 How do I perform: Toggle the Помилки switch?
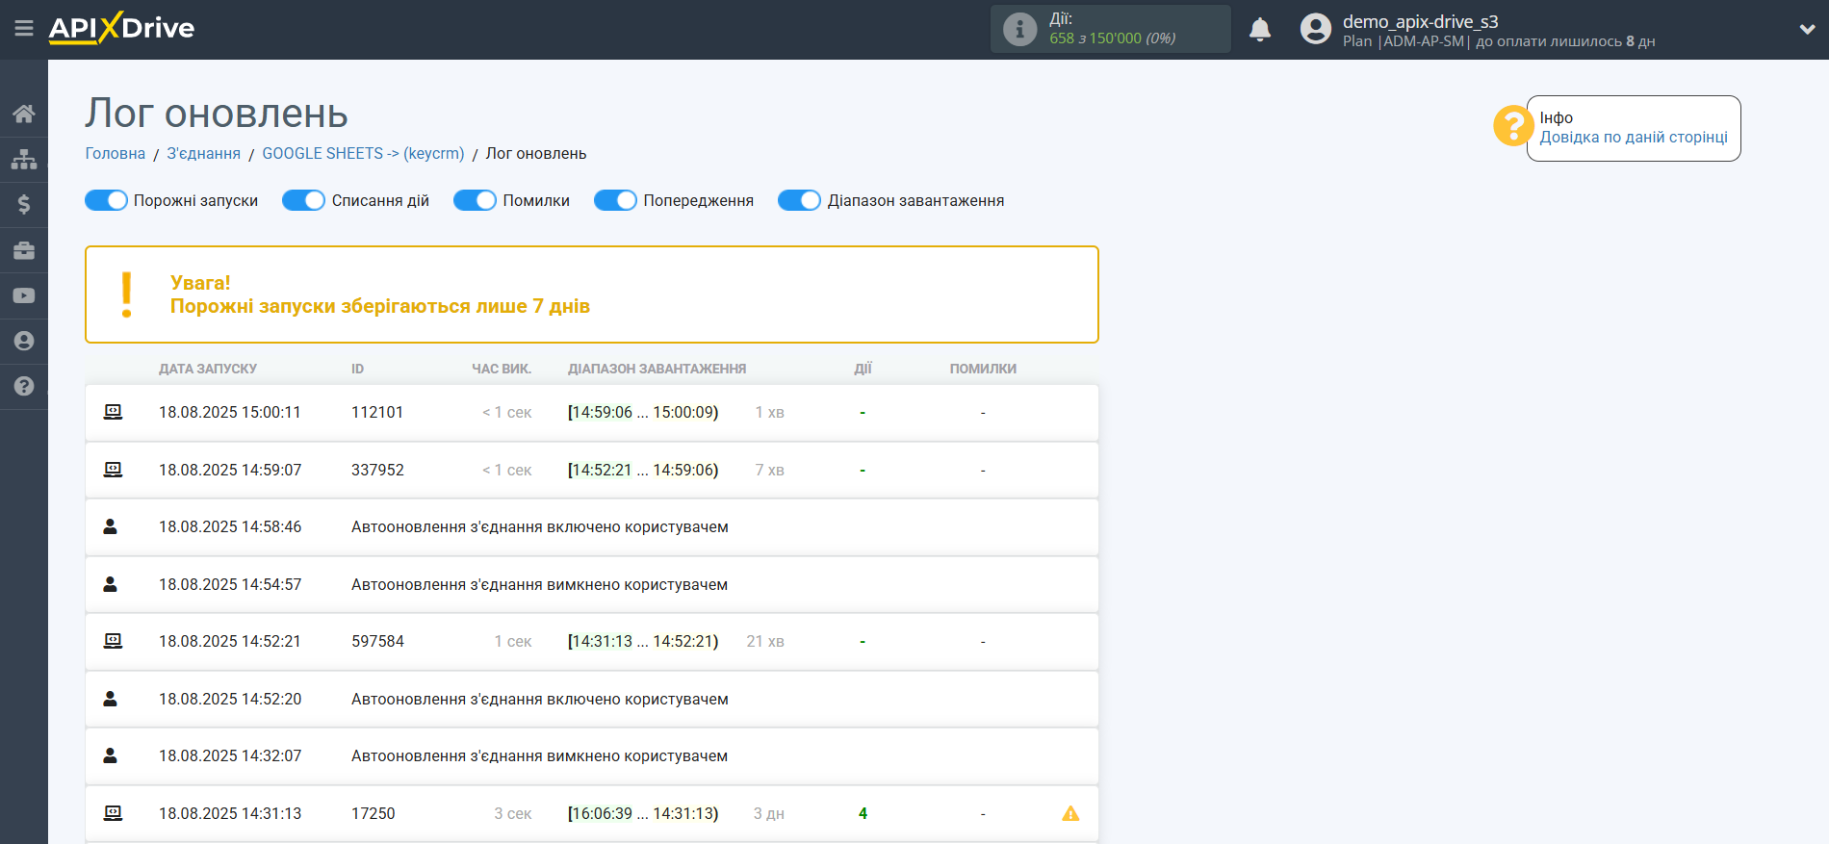(x=475, y=200)
